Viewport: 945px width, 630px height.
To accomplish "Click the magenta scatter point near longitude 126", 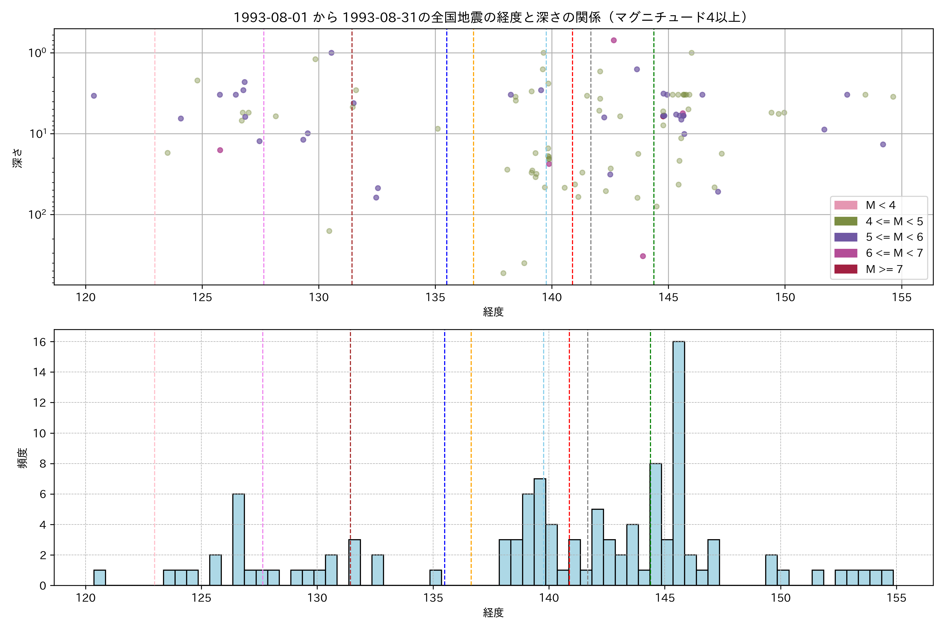I will 220,150.
